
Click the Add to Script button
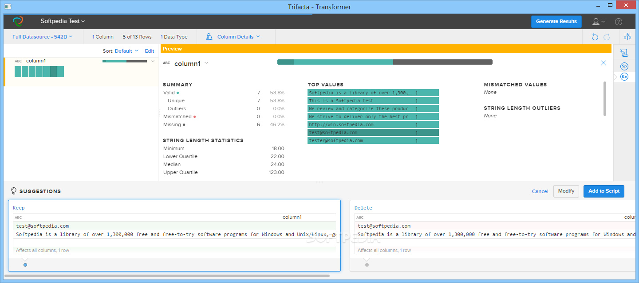pos(604,191)
